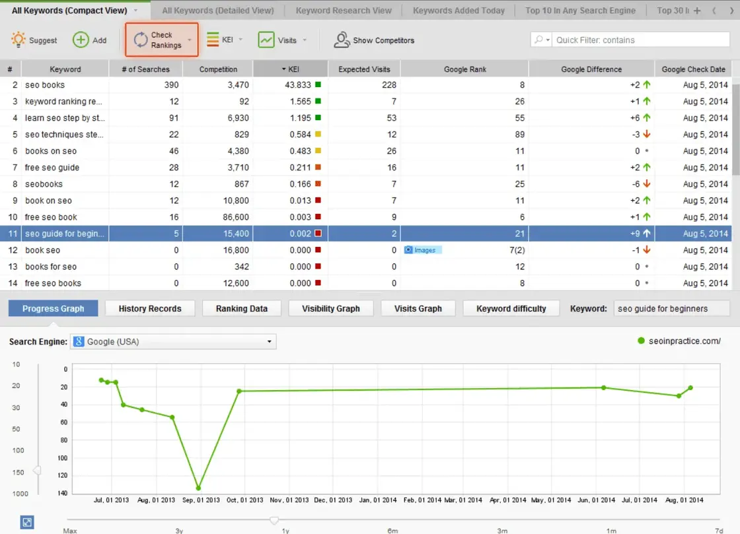Open the Keyword Research View tab
Viewport: 740px width, 534px height.
(344, 11)
